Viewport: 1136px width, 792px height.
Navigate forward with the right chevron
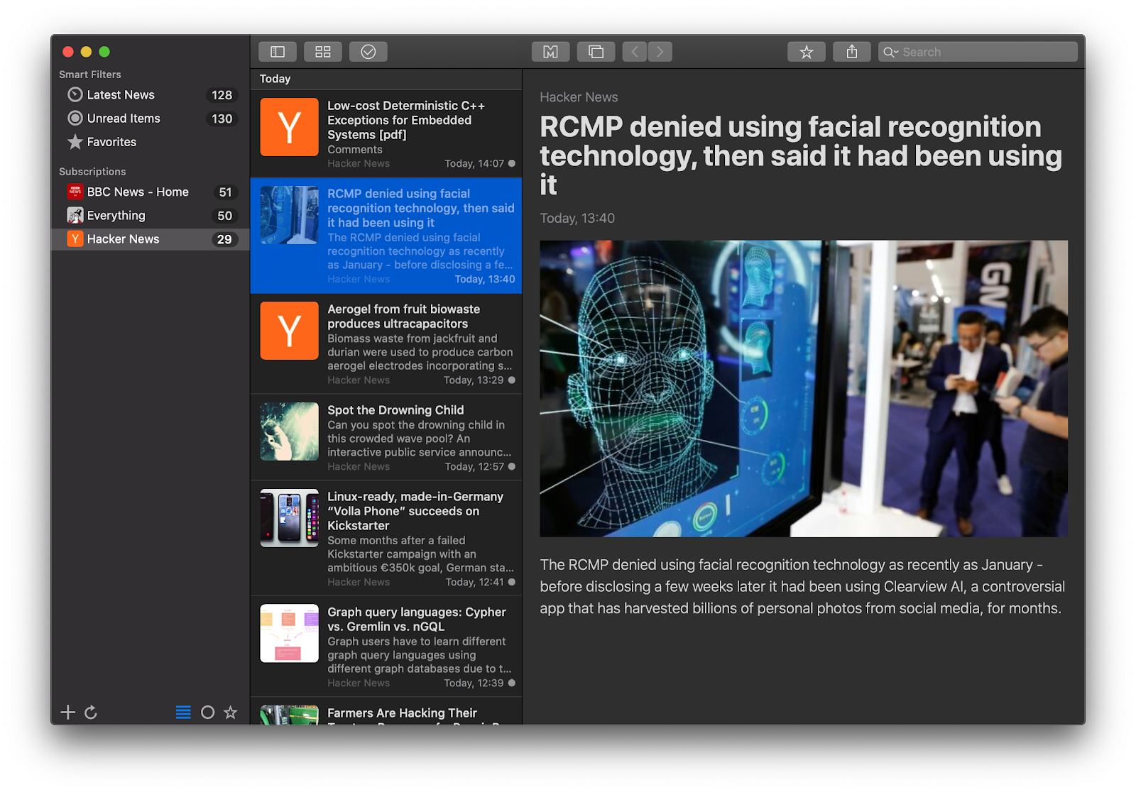click(660, 51)
